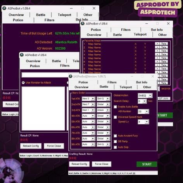Screen dimensions: 183x183
Task: Open the Other tab in the 1.09.7 window
Action: click(x=147, y=87)
